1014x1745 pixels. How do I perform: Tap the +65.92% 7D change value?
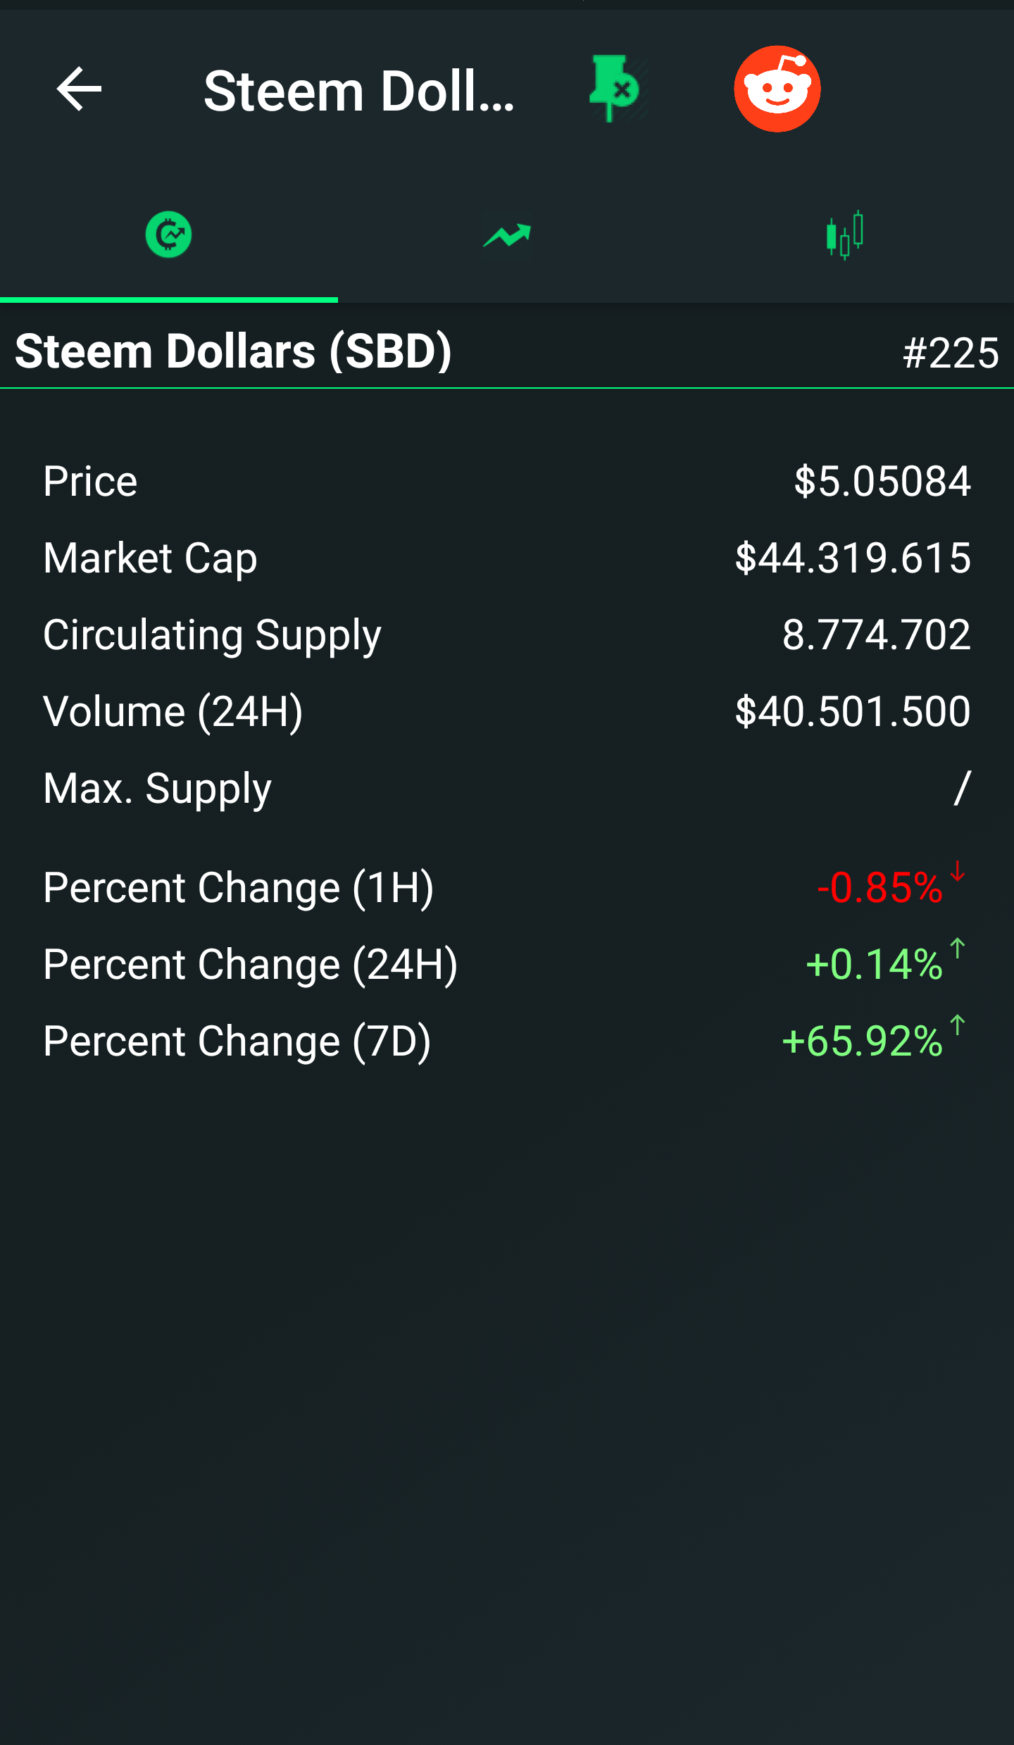pos(862,1041)
